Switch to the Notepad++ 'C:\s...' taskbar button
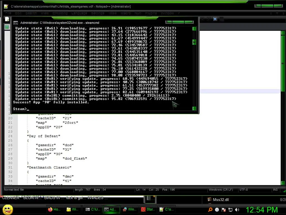 166,209
